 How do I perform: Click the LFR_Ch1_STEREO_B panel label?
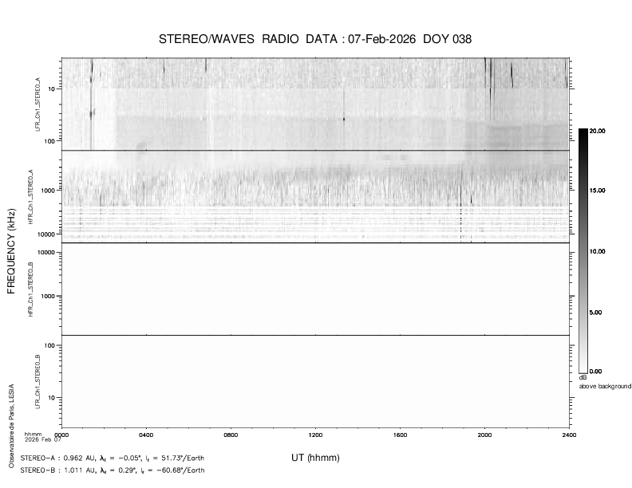click(38, 382)
